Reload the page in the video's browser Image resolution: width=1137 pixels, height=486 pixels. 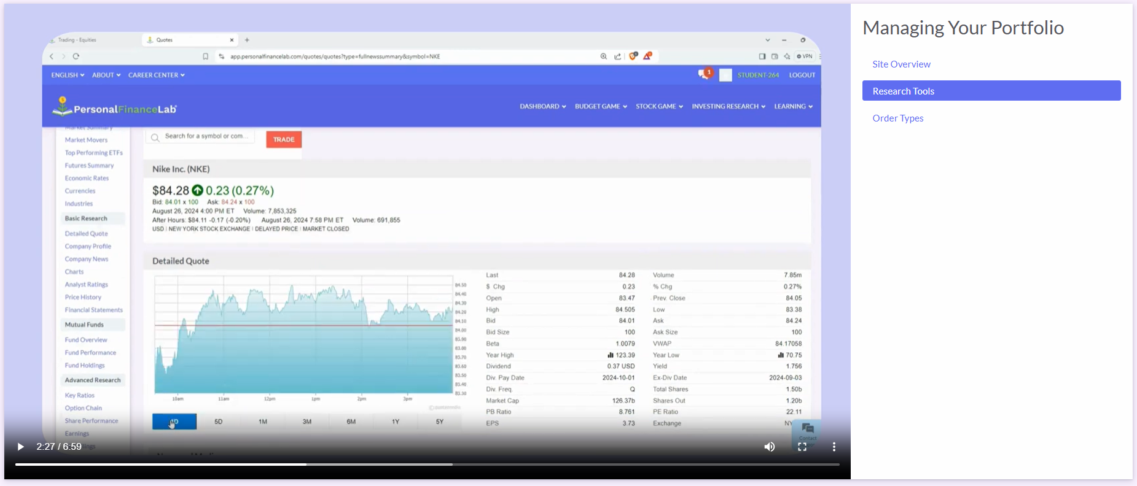76,56
